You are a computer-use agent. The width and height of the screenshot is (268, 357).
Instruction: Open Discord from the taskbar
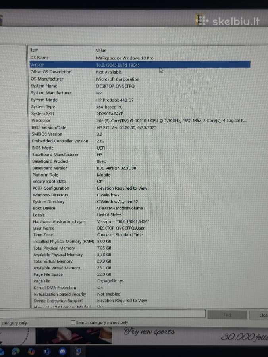[62, 351]
